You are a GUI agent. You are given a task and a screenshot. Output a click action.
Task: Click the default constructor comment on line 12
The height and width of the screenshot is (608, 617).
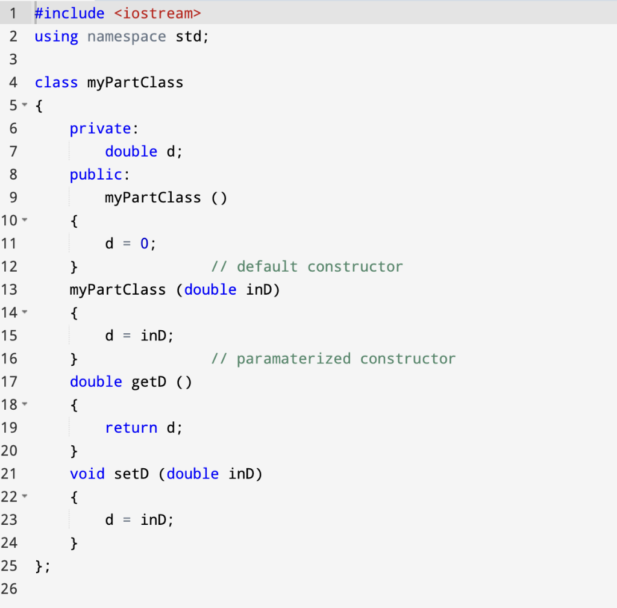tap(307, 266)
